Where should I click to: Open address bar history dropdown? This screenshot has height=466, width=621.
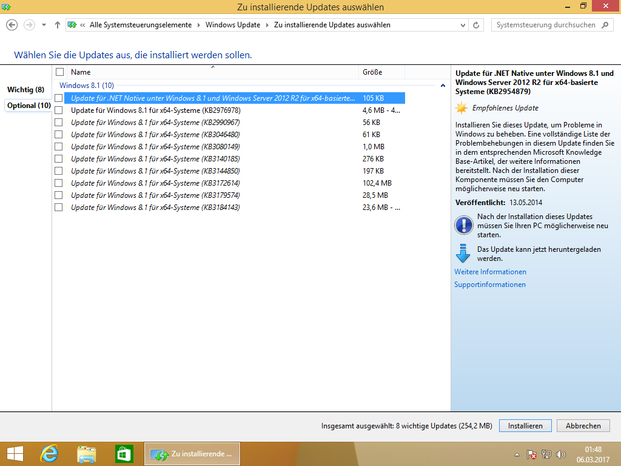(463, 25)
